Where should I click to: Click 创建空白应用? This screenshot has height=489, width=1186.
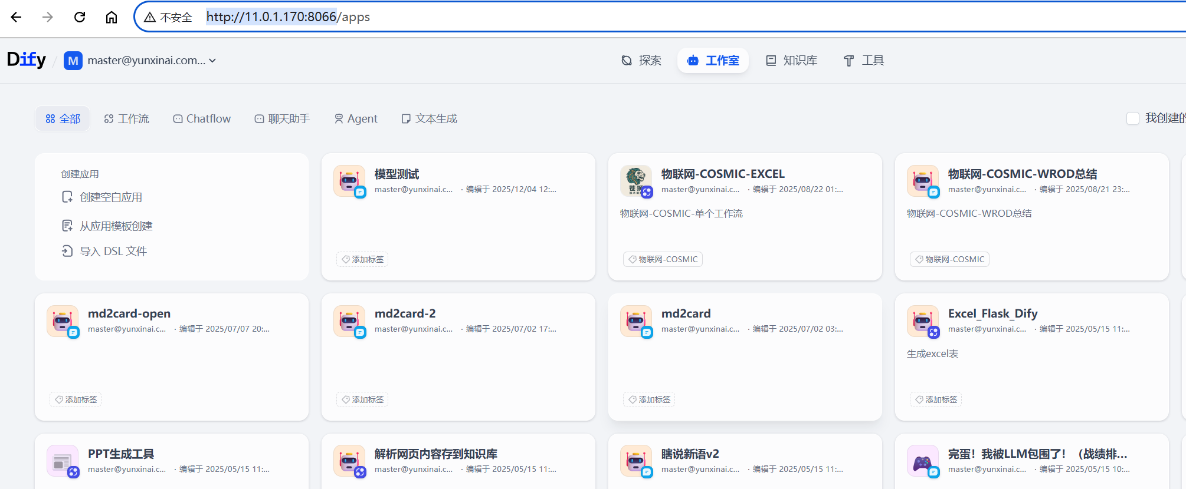[111, 197]
